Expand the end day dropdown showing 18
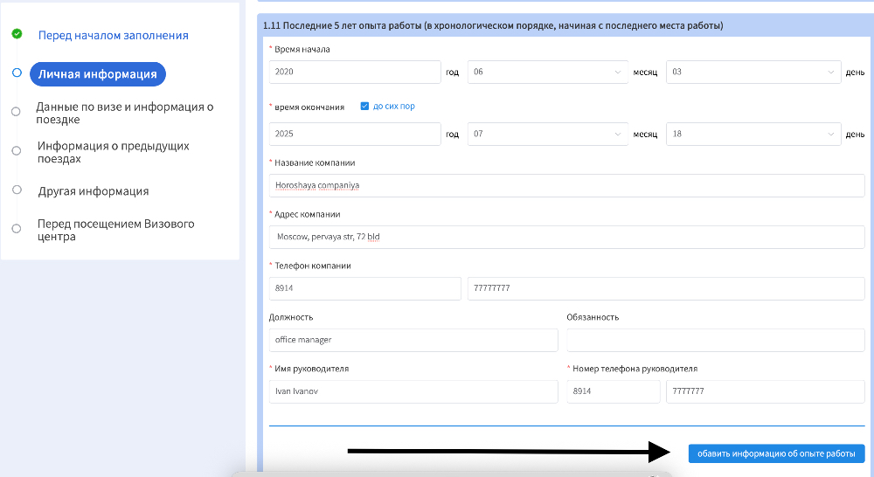Image resolution: width=874 pixels, height=477 pixels. coord(752,135)
